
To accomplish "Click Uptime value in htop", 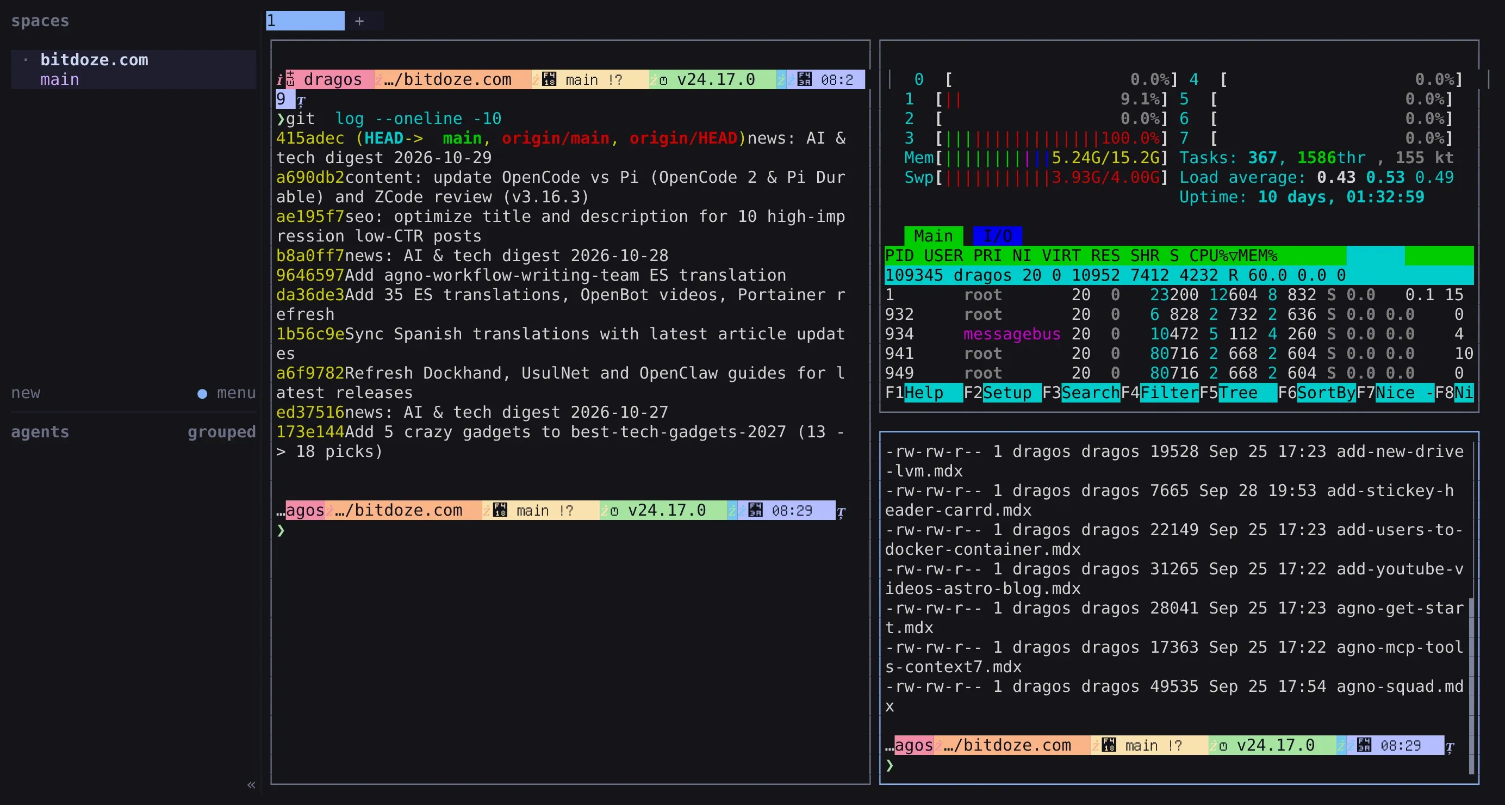I will (x=1341, y=197).
